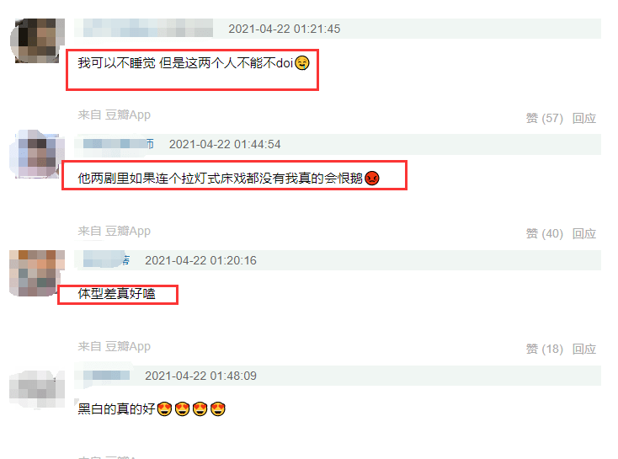The height and width of the screenshot is (459, 618).
Task: Open the avatar of the 01:48:09 commenter
Action: 37,389
